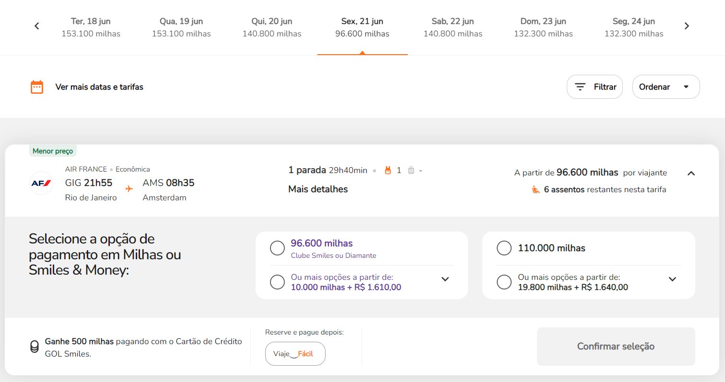Click the Air France airline logo
Image resolution: width=725 pixels, height=382 pixels.
(41, 183)
